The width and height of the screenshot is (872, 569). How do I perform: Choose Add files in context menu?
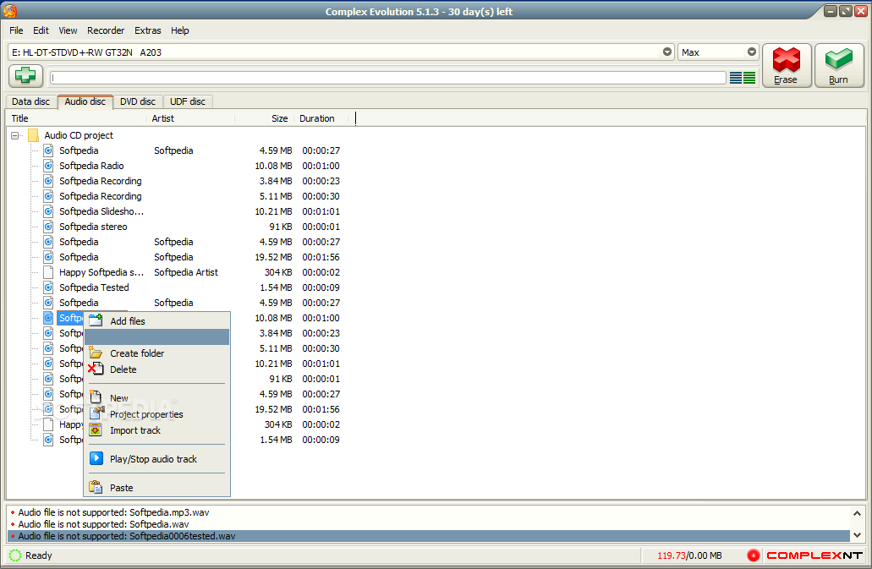(x=156, y=321)
